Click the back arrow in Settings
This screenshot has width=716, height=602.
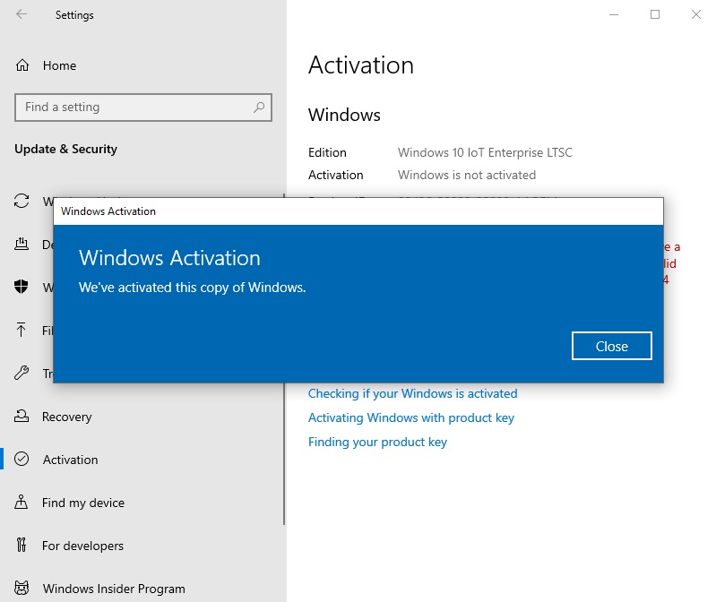click(x=22, y=14)
